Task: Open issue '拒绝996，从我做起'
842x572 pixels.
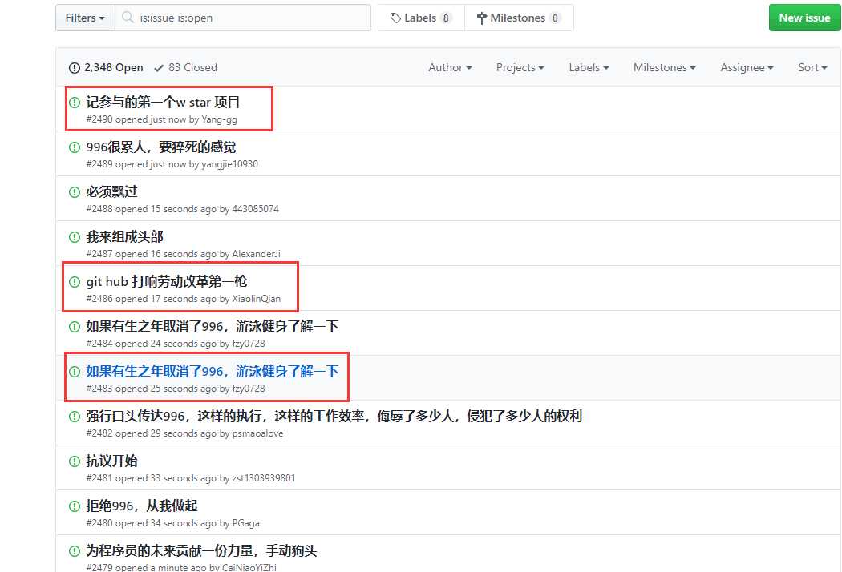Action: [142, 506]
